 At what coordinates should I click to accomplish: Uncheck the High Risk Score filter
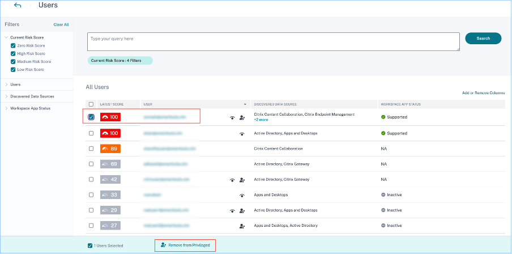(x=13, y=53)
